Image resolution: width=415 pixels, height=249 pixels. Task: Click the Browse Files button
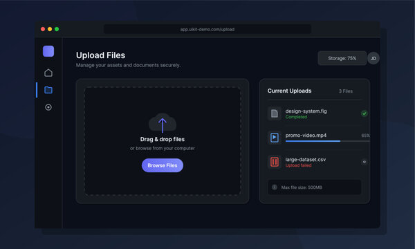(x=163, y=165)
